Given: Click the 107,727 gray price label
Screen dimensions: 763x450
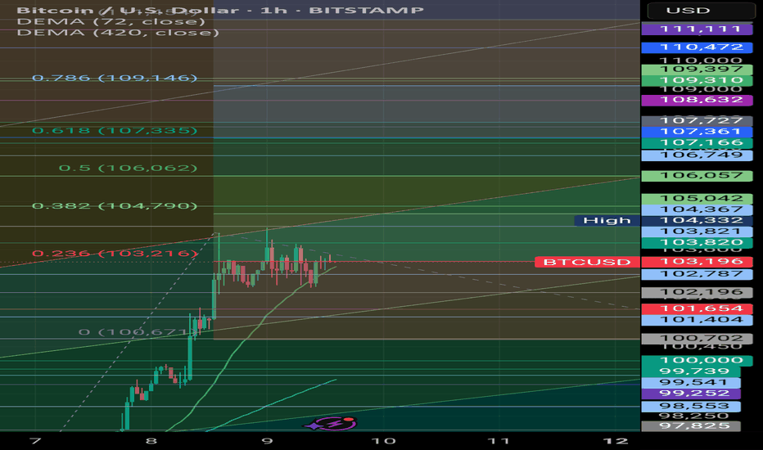Looking at the screenshot, I should click(x=698, y=120).
